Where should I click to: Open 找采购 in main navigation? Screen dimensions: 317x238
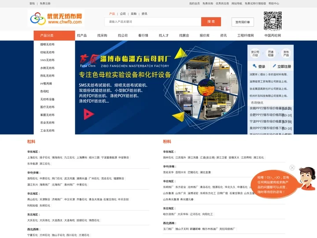point(102,35)
